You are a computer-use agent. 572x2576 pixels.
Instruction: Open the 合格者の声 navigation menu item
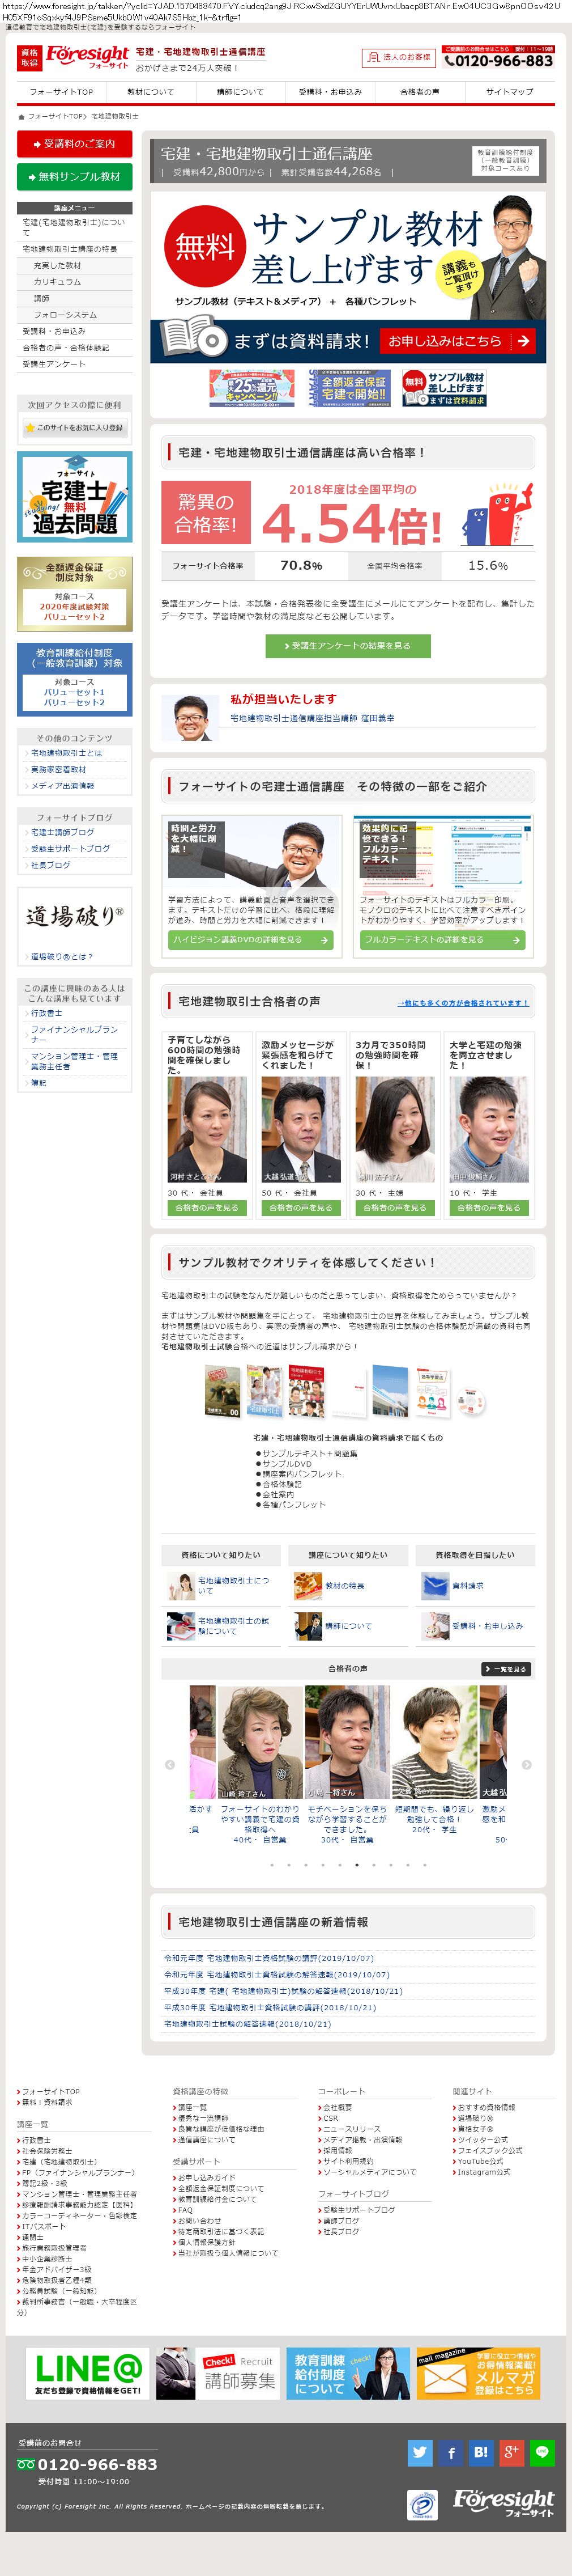tap(419, 92)
